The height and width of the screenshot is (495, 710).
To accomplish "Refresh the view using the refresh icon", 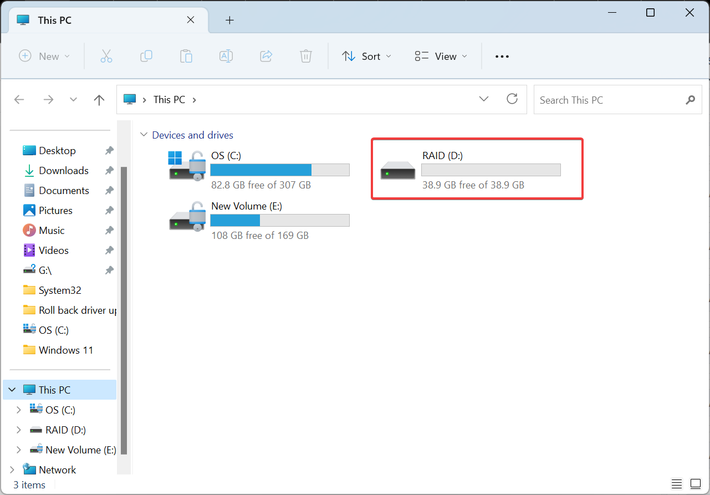I will click(x=512, y=99).
